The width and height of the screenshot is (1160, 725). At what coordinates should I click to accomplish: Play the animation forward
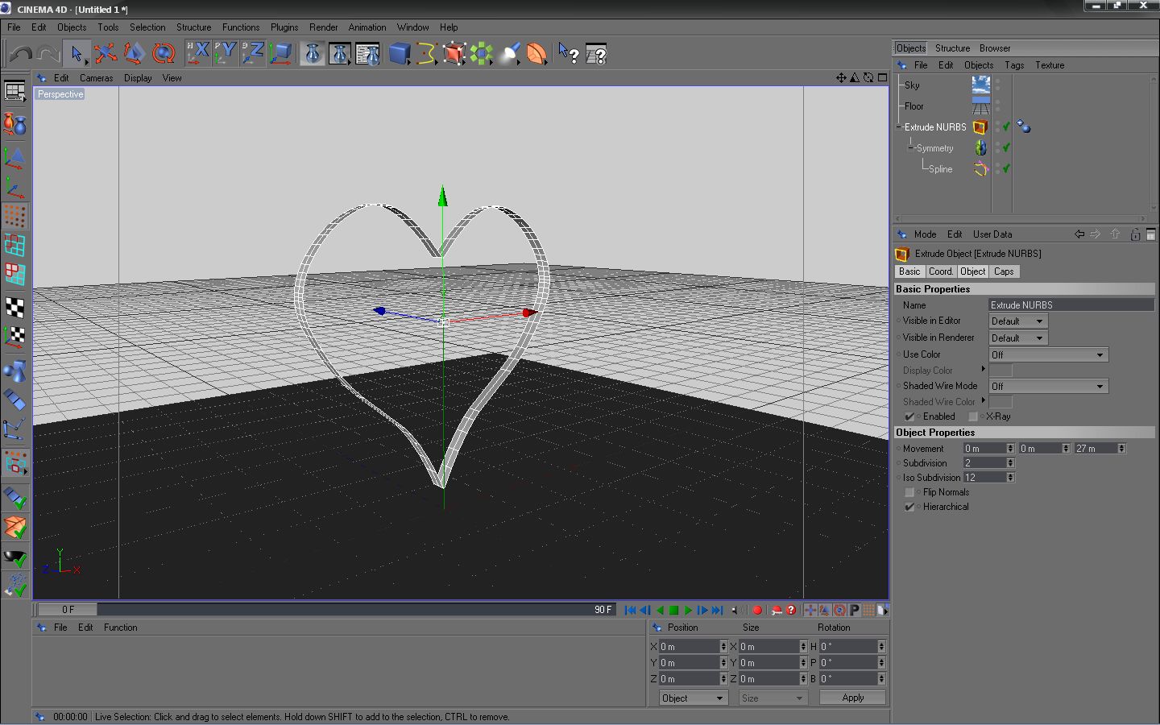(688, 610)
